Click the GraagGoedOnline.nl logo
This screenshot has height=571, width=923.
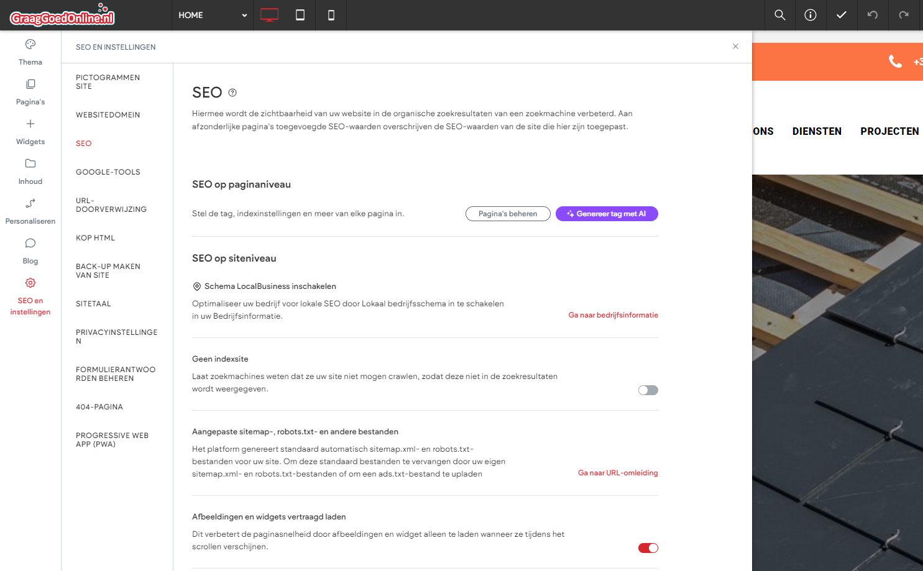coord(62,16)
